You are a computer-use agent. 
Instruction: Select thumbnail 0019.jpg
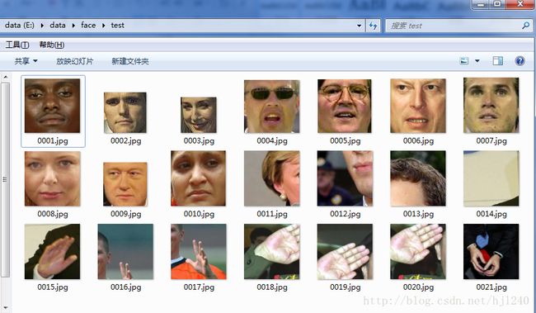(x=345, y=252)
